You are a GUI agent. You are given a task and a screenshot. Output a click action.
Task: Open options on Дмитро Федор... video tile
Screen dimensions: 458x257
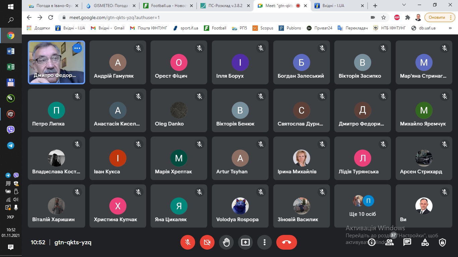click(77, 49)
